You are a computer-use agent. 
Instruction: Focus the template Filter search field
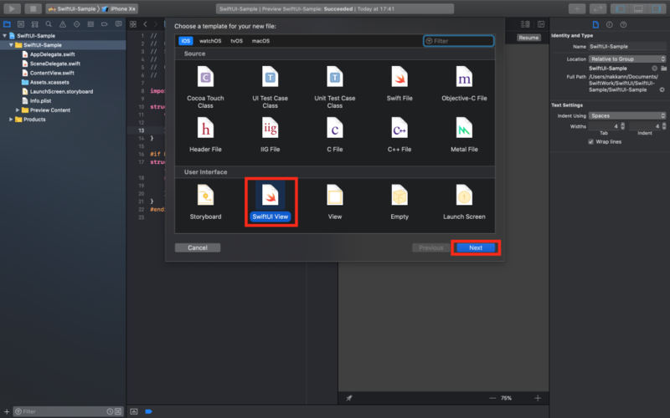[458, 41]
